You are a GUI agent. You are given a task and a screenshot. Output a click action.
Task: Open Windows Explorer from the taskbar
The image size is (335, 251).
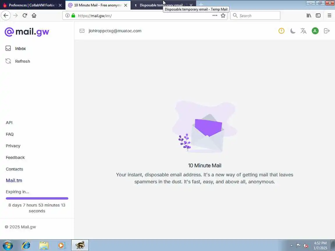pyautogui.click(x=44, y=245)
